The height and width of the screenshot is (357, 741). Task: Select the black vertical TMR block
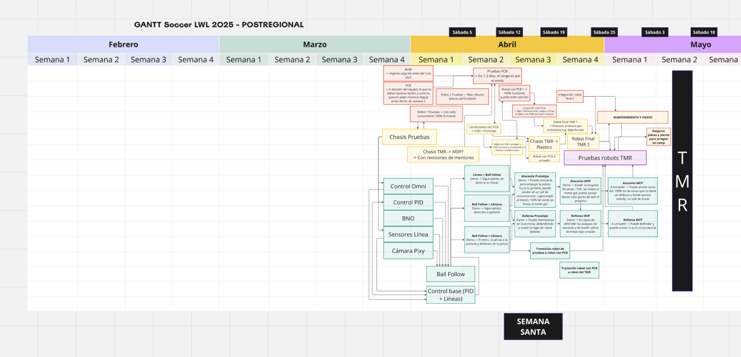[x=682, y=181]
